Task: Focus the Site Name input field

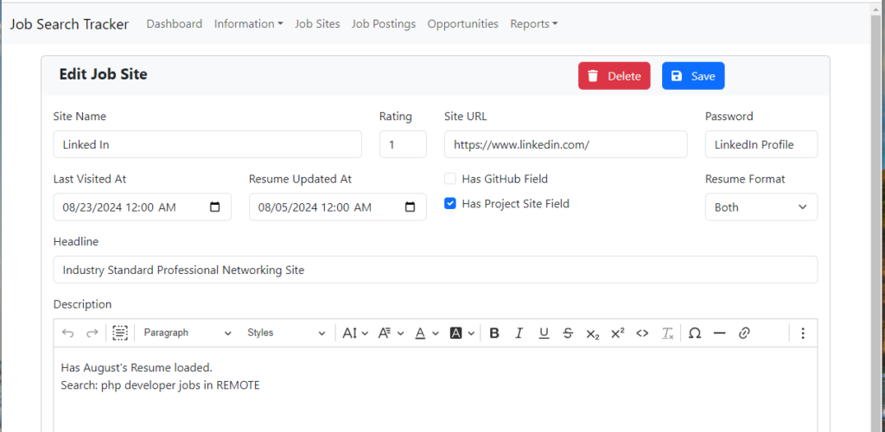Action: pyautogui.click(x=207, y=144)
